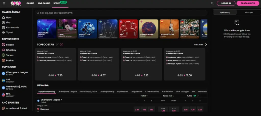Viewport: 261px width, 116px height.
Task: Expand Champions League chevron in Utvalda list
Action: coord(61,100)
